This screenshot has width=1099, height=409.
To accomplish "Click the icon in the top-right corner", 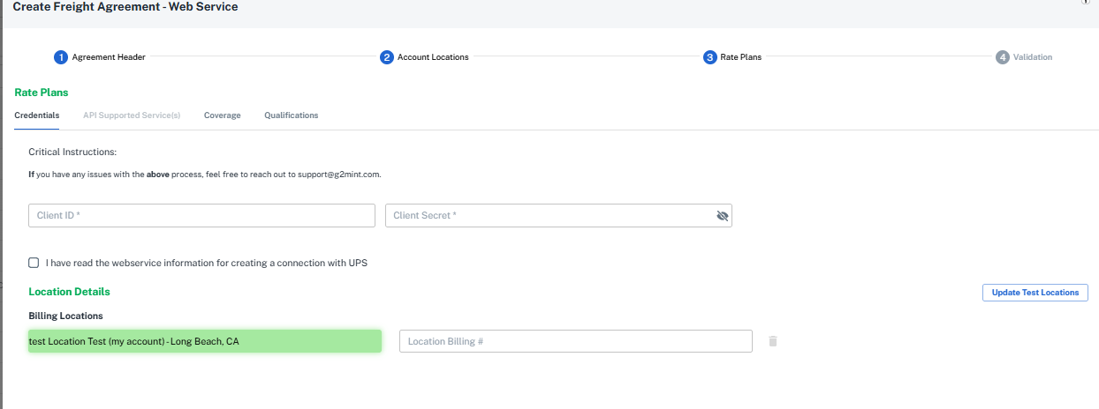I will coord(1085,3).
